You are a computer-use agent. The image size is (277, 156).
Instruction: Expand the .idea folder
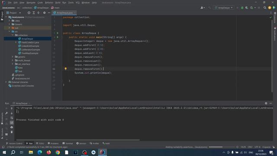click(x=10, y=21)
